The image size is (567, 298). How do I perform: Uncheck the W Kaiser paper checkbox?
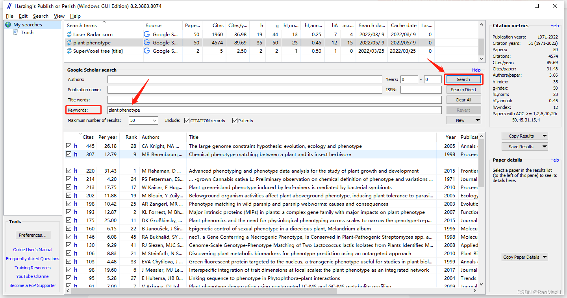[69, 187]
